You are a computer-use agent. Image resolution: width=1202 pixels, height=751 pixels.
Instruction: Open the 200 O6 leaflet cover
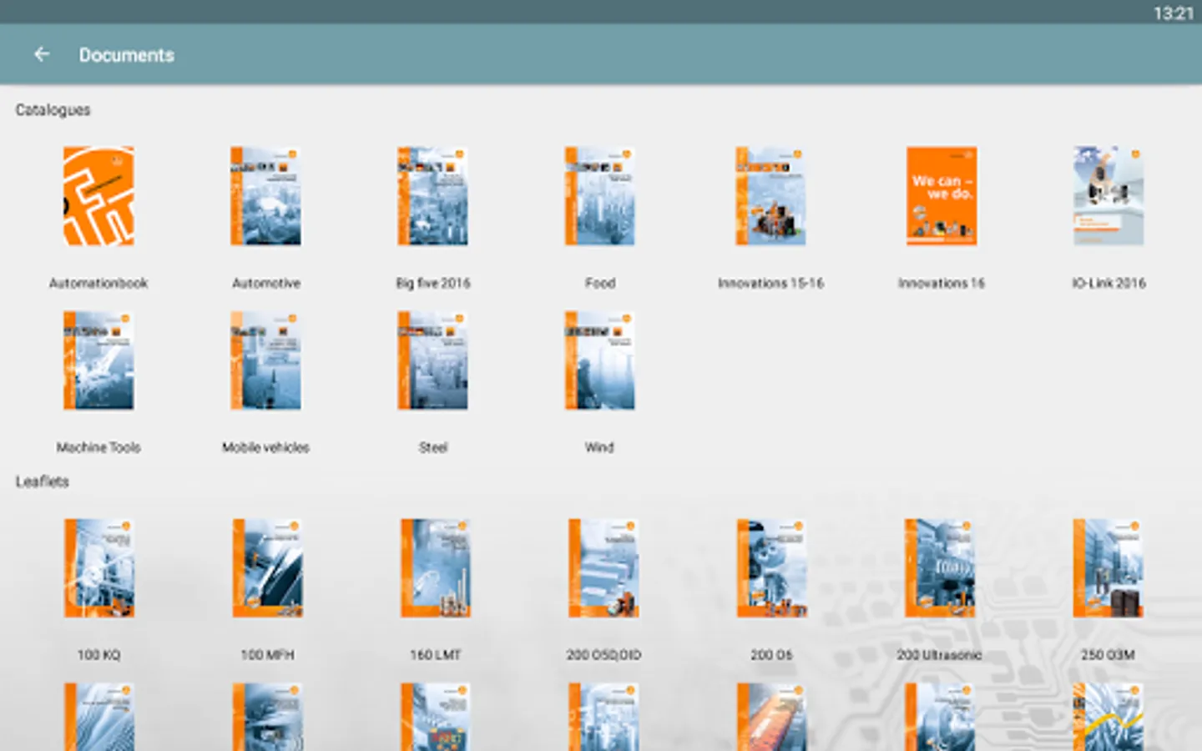click(x=771, y=568)
